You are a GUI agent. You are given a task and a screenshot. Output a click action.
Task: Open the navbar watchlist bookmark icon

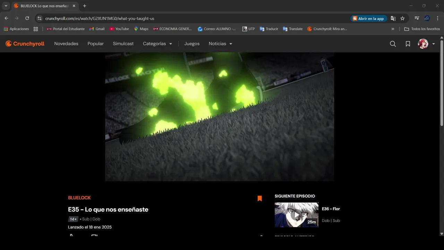[x=408, y=44]
